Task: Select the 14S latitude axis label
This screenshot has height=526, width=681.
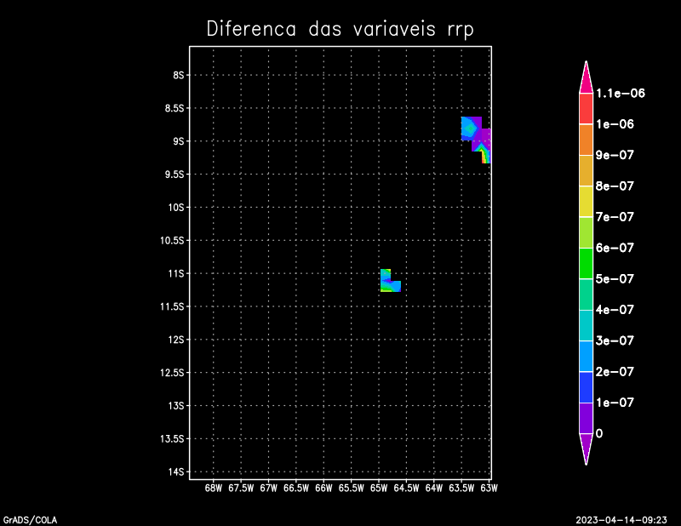Action: (x=177, y=472)
